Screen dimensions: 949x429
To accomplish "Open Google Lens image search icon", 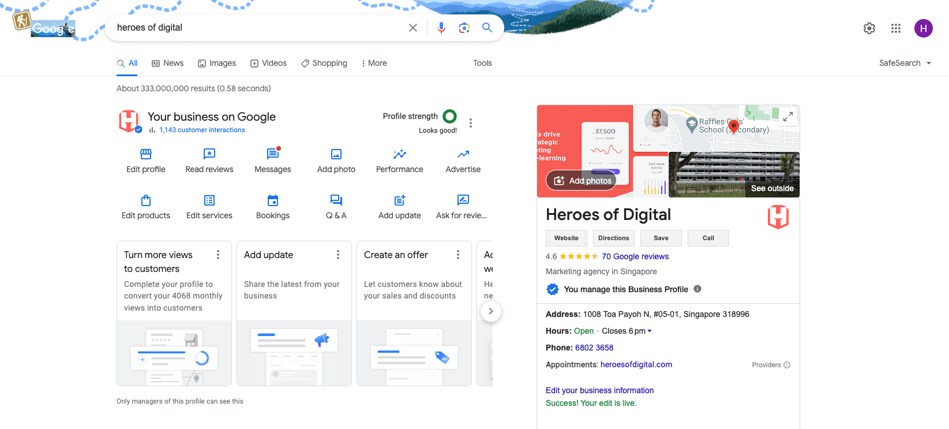I will click(464, 28).
